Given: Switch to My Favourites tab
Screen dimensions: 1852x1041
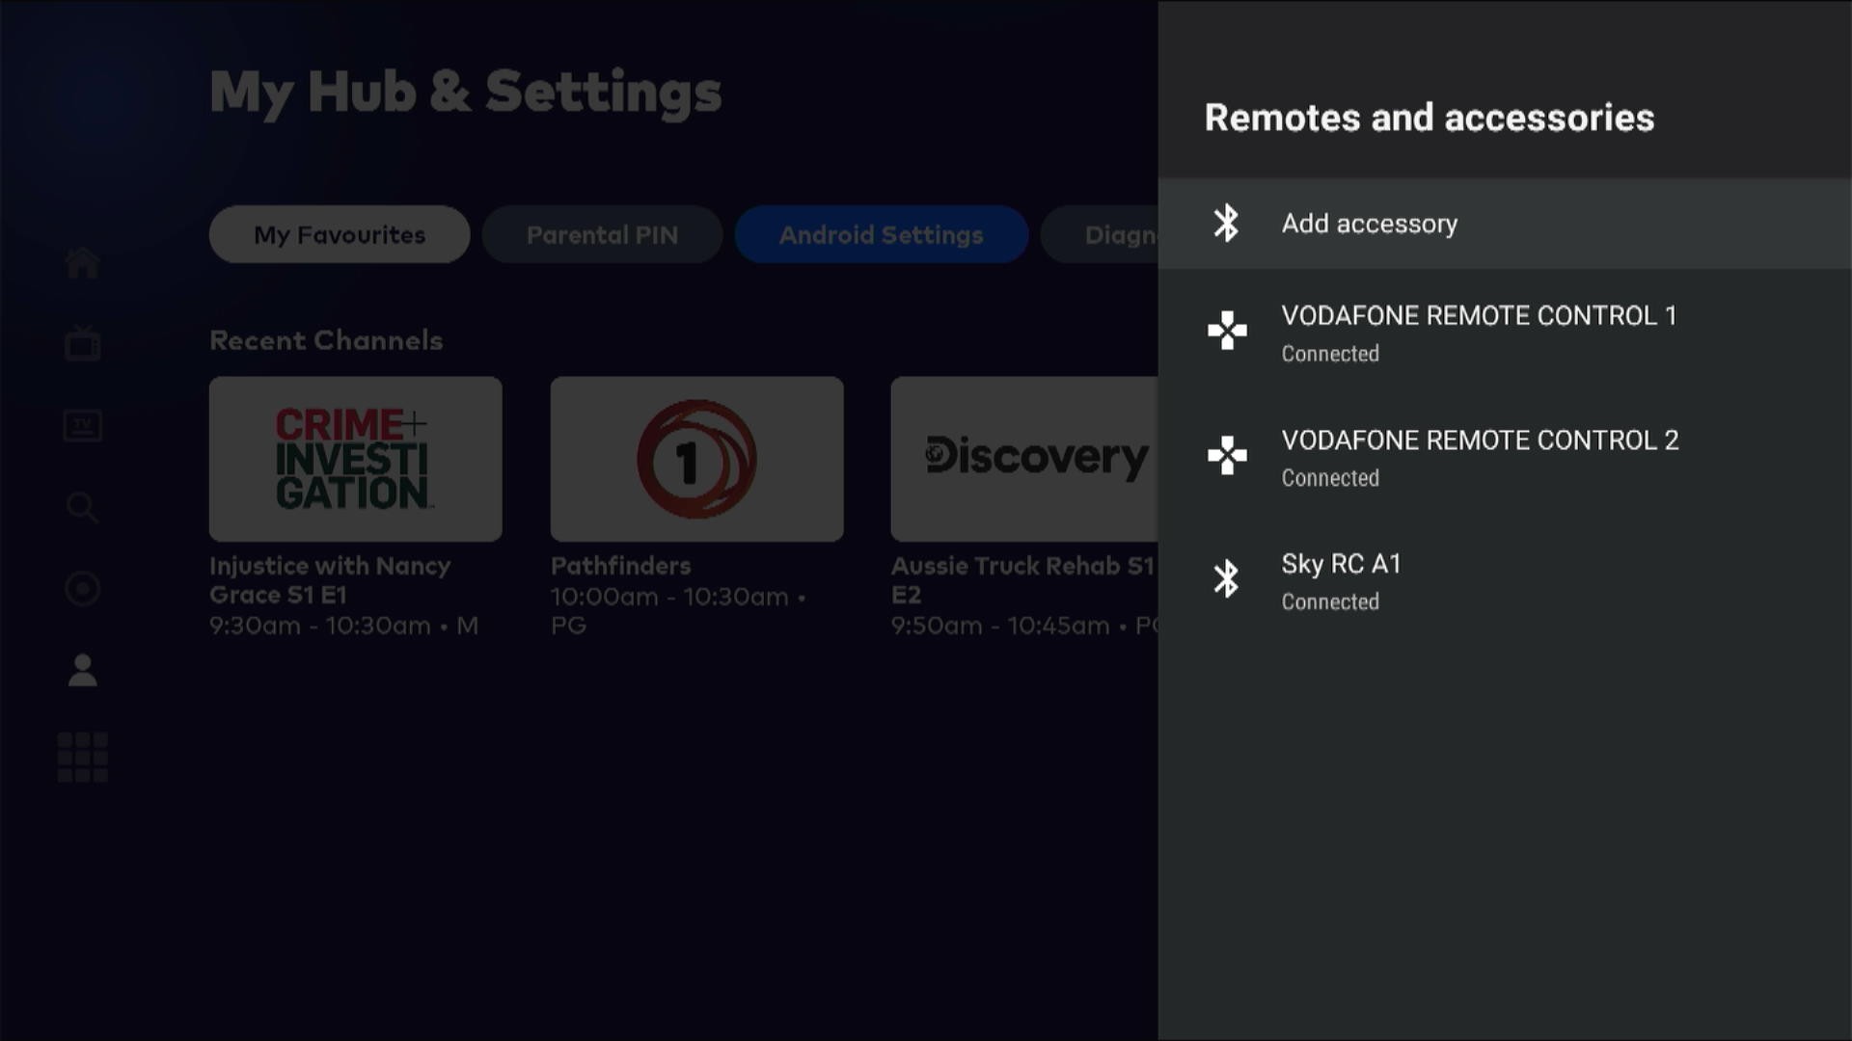Looking at the screenshot, I should point(340,234).
